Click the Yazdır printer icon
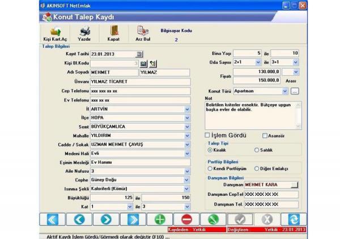 84,31
